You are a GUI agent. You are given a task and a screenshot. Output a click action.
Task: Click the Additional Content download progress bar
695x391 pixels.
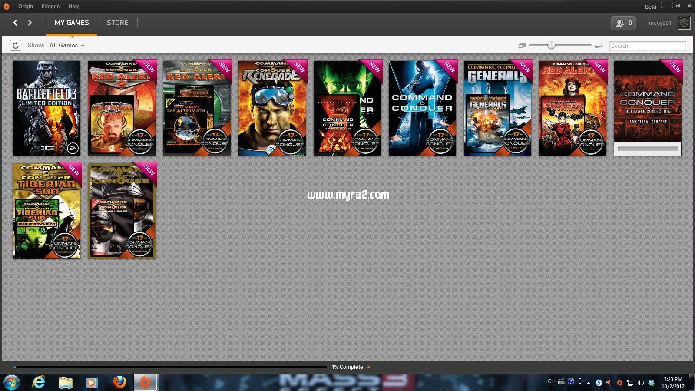pyautogui.click(x=648, y=149)
